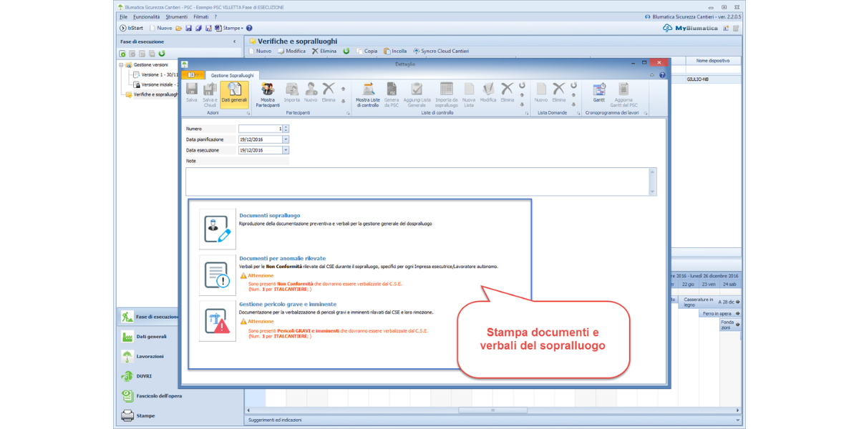Click Dati generali in the ribbon
The height and width of the screenshot is (429, 859).
234,94
